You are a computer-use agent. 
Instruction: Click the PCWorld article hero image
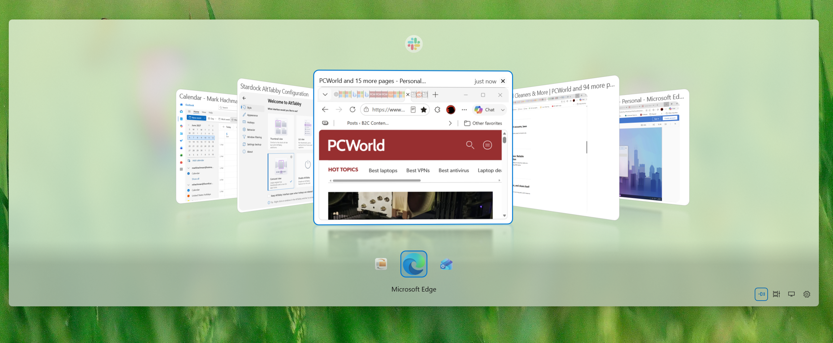[410, 205]
